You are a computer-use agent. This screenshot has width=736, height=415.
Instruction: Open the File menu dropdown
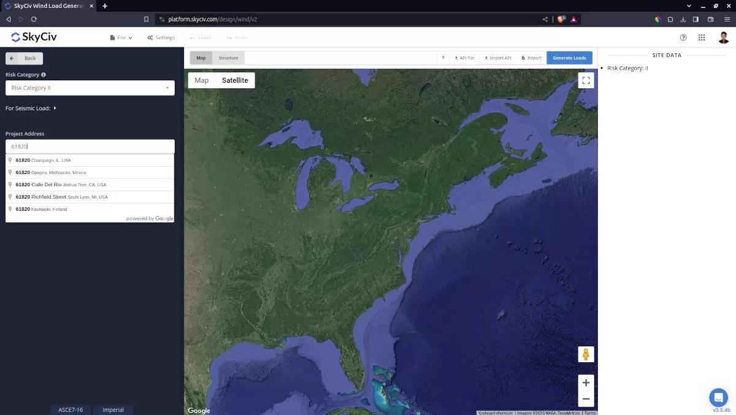click(x=120, y=37)
